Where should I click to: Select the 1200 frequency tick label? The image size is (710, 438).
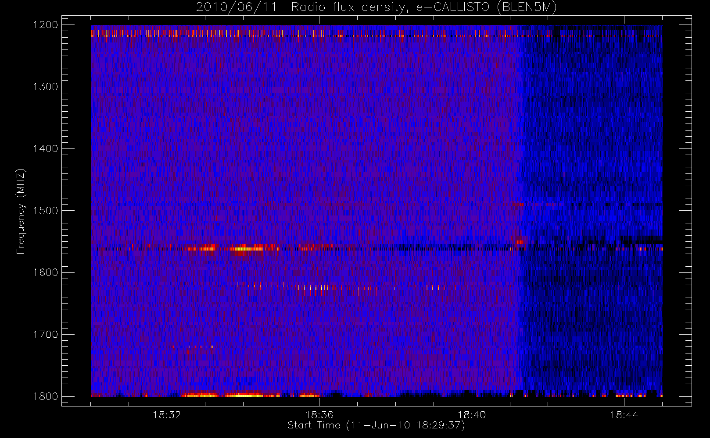pos(46,25)
